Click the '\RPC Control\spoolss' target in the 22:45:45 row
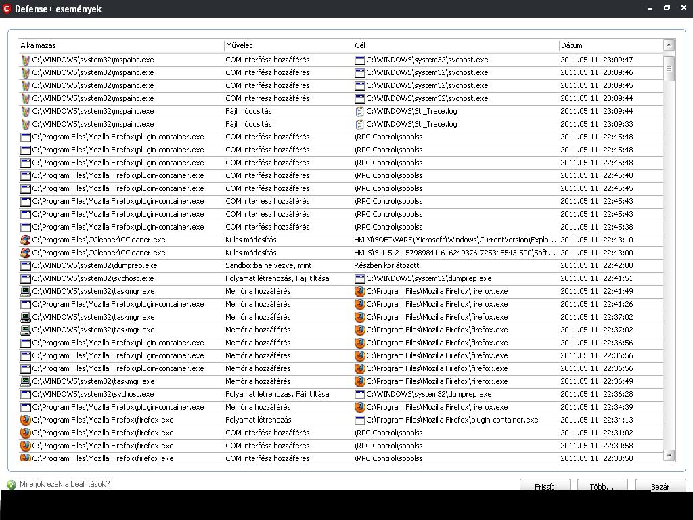Screen dimensions: 693x520 (388, 188)
